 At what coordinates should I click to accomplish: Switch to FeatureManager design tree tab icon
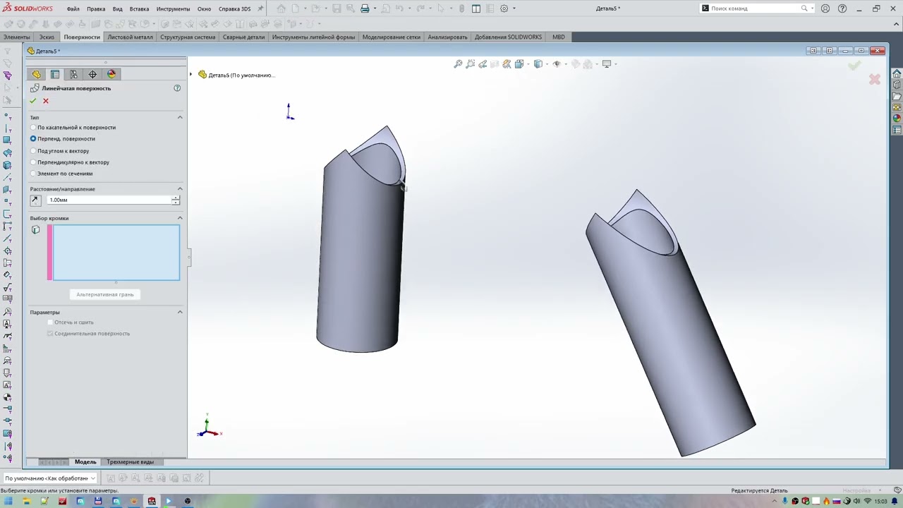pyautogui.click(x=37, y=74)
